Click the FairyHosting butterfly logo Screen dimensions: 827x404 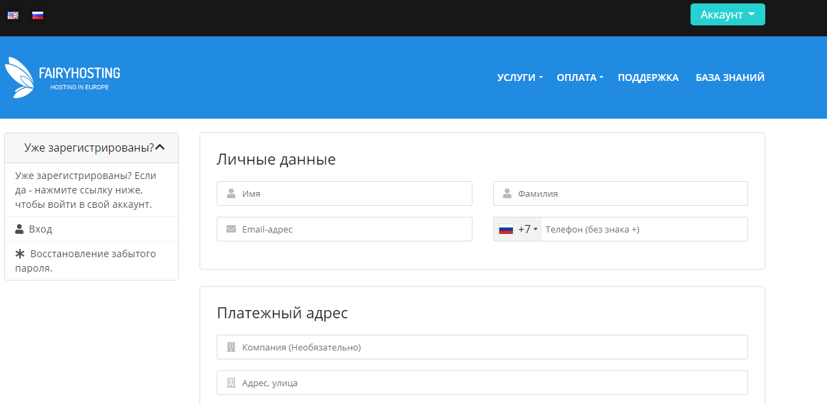coord(19,77)
